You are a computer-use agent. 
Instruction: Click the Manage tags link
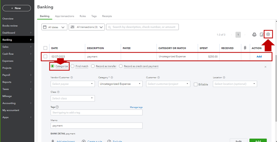136,107
